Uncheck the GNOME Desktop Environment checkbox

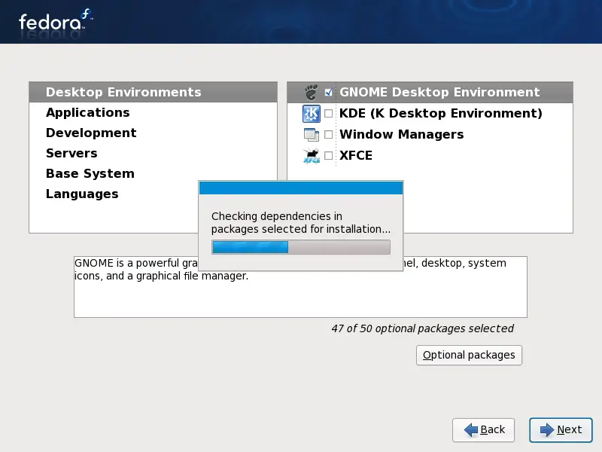click(328, 92)
